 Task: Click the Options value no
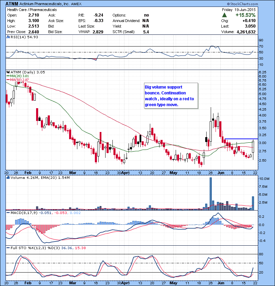[x=146, y=15]
